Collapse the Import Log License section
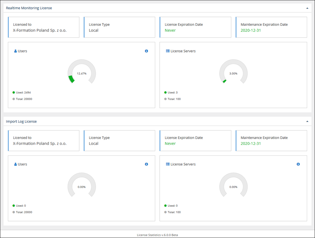The height and width of the screenshot is (238, 315). 307,122
